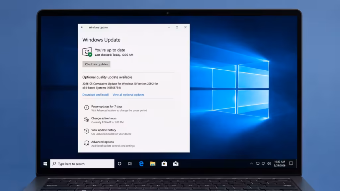Open File Explorer from the taskbar
This screenshot has height=191, width=340.
click(153, 164)
